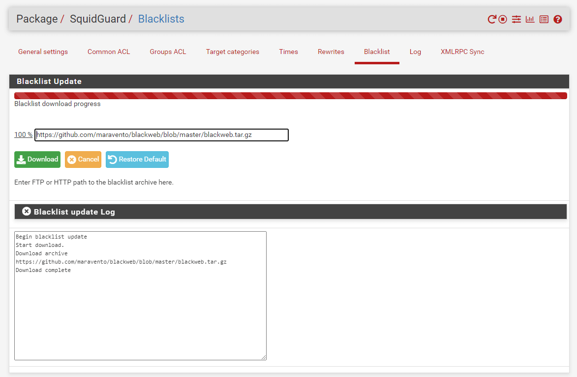Click SquidGuard in the breadcrumb
The image size is (577, 377).
tap(98, 19)
